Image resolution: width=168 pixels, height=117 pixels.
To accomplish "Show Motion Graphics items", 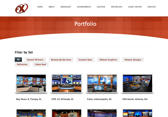I will (108, 60).
